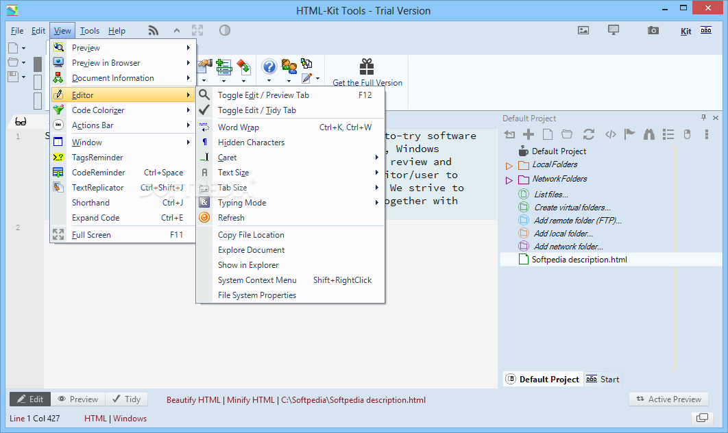
Task: Open the Preview in Browser submenu
Action: point(123,62)
